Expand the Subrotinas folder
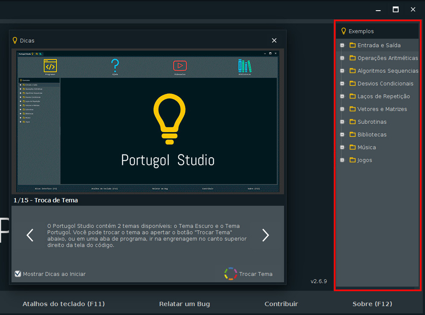The height and width of the screenshot is (315, 425). click(x=342, y=122)
